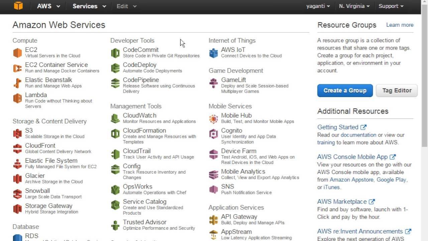Click the Cognito icon
428x241 pixels.
(213, 134)
